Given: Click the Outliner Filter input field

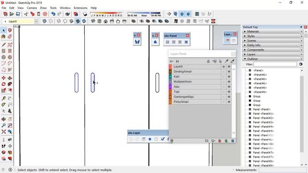Looking at the screenshot, I should (275, 64).
